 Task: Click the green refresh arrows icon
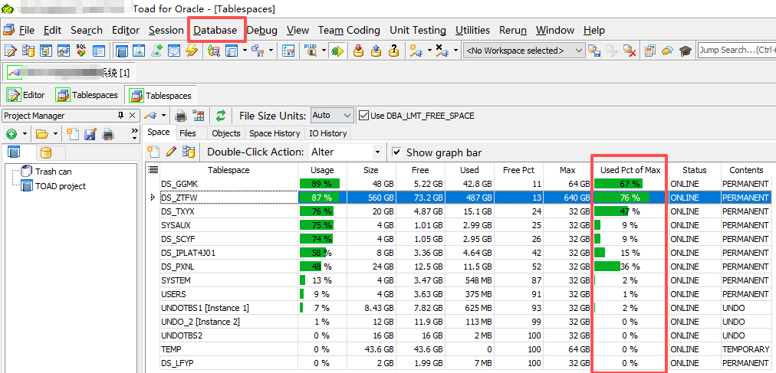221,116
